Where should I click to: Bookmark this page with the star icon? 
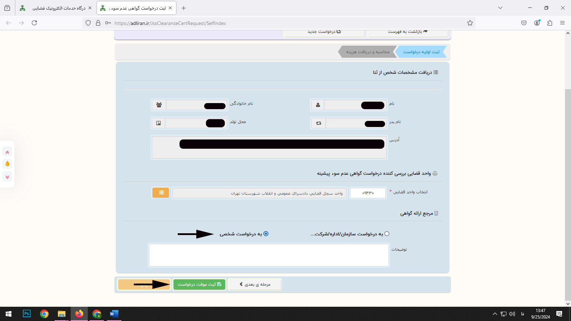(x=470, y=23)
